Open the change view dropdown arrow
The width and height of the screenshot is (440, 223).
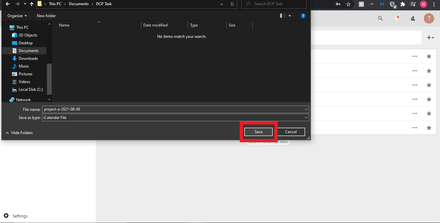(x=290, y=16)
